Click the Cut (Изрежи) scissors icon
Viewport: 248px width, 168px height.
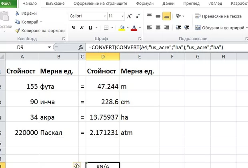(17, 13)
